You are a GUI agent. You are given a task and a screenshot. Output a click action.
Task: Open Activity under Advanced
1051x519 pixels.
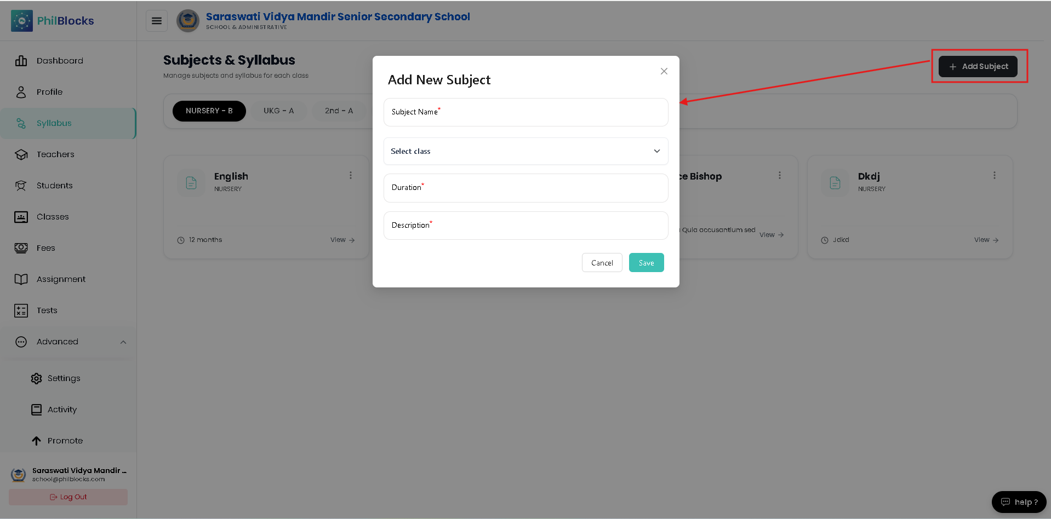point(68,410)
